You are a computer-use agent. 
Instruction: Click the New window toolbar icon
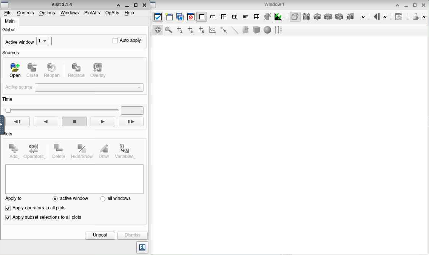click(169, 17)
